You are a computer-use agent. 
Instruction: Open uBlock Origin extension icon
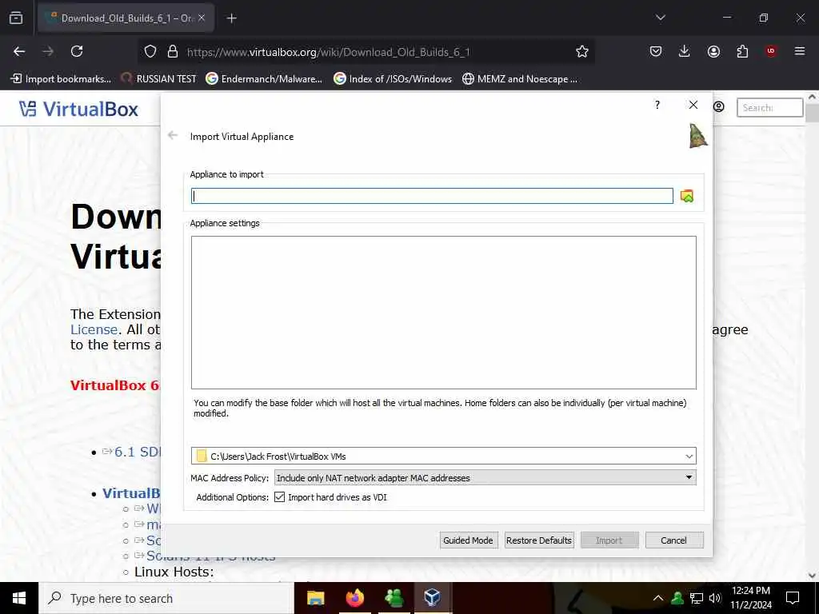click(x=771, y=51)
